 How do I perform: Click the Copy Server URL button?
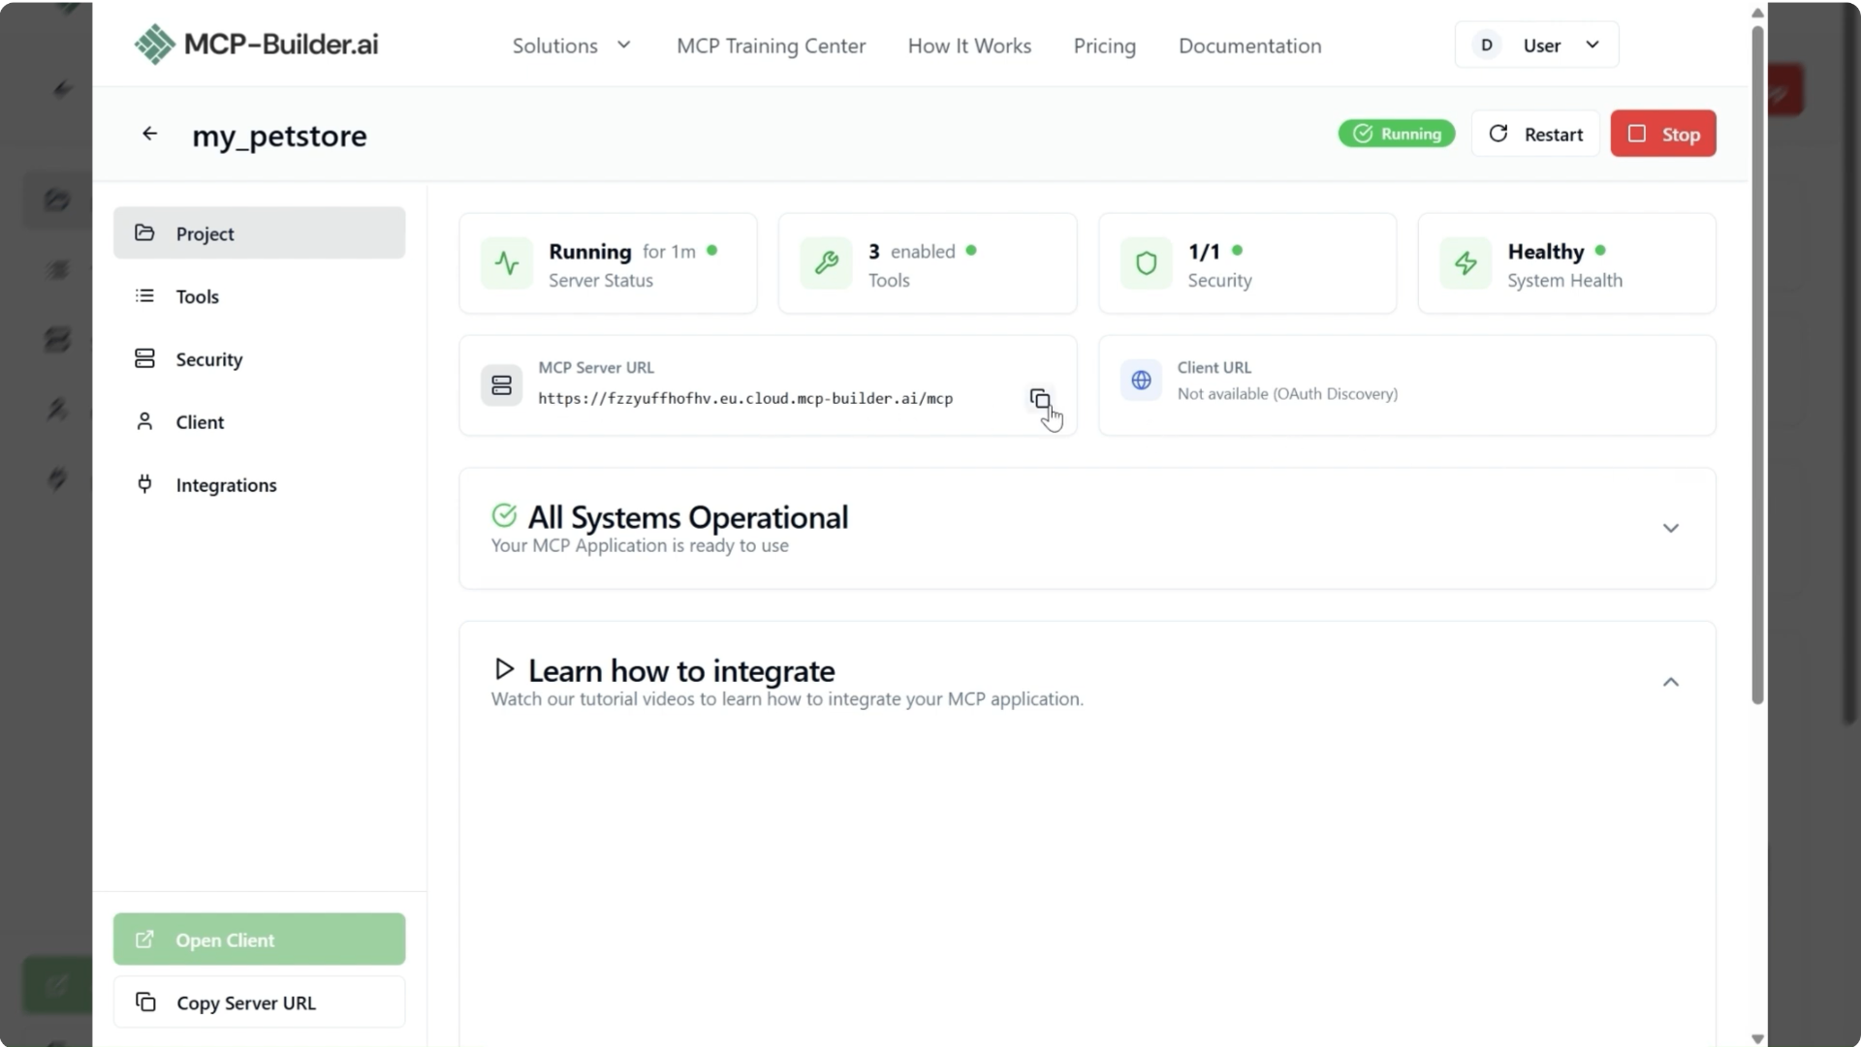[259, 1002]
